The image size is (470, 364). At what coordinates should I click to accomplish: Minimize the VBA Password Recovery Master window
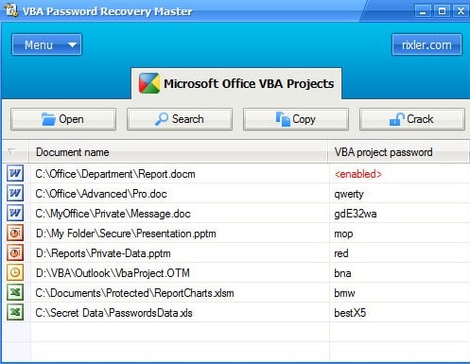423,11
